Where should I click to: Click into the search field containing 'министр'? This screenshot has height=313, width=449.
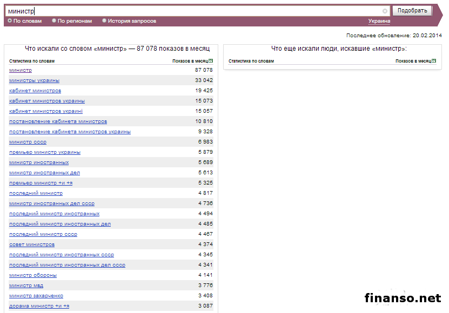195,11
